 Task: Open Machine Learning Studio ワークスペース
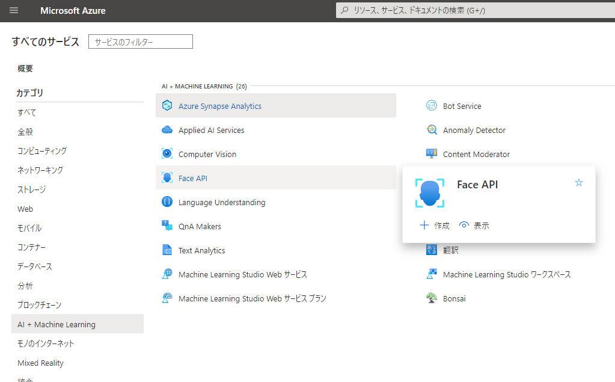507,274
